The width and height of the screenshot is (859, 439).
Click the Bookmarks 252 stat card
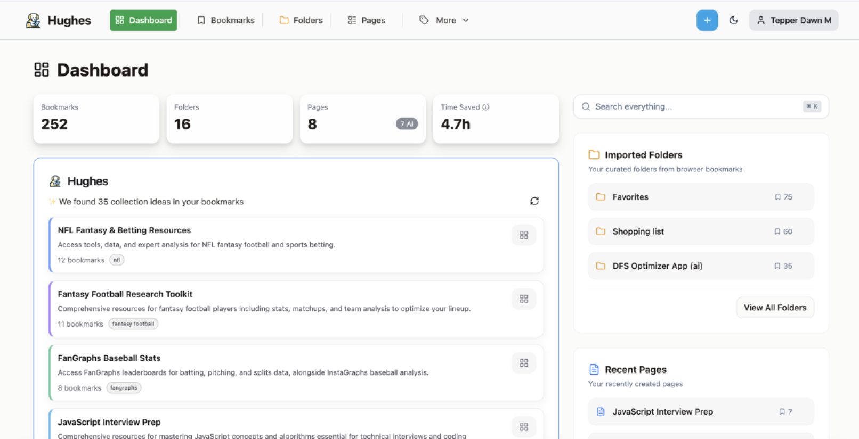[96, 119]
